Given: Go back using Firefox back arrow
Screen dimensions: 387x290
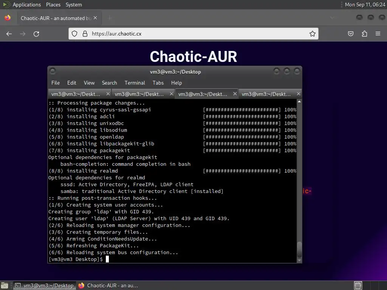Looking at the screenshot, I should click(9, 34).
